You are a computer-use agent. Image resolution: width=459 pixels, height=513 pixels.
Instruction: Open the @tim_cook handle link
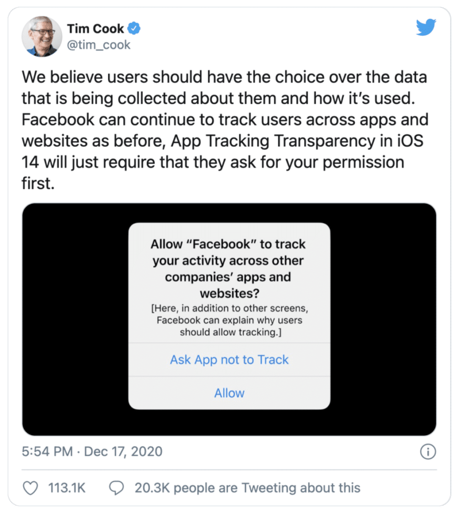99,45
